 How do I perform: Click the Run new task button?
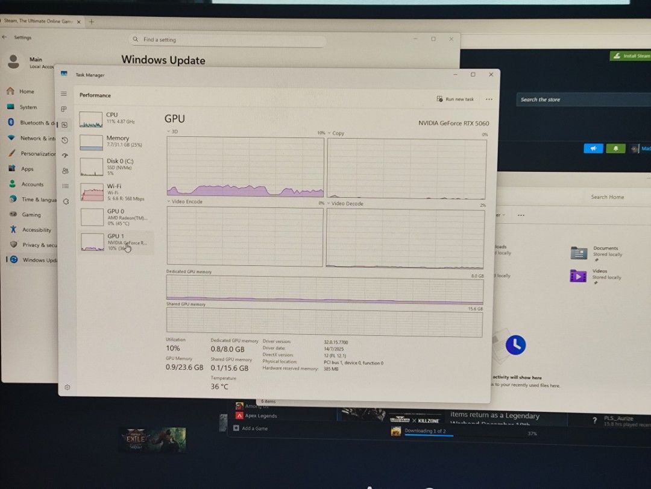pos(455,99)
